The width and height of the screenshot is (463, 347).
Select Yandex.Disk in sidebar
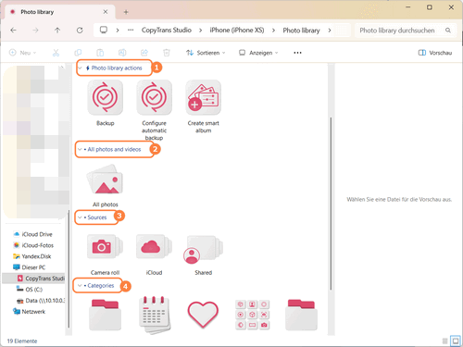[x=32, y=256]
